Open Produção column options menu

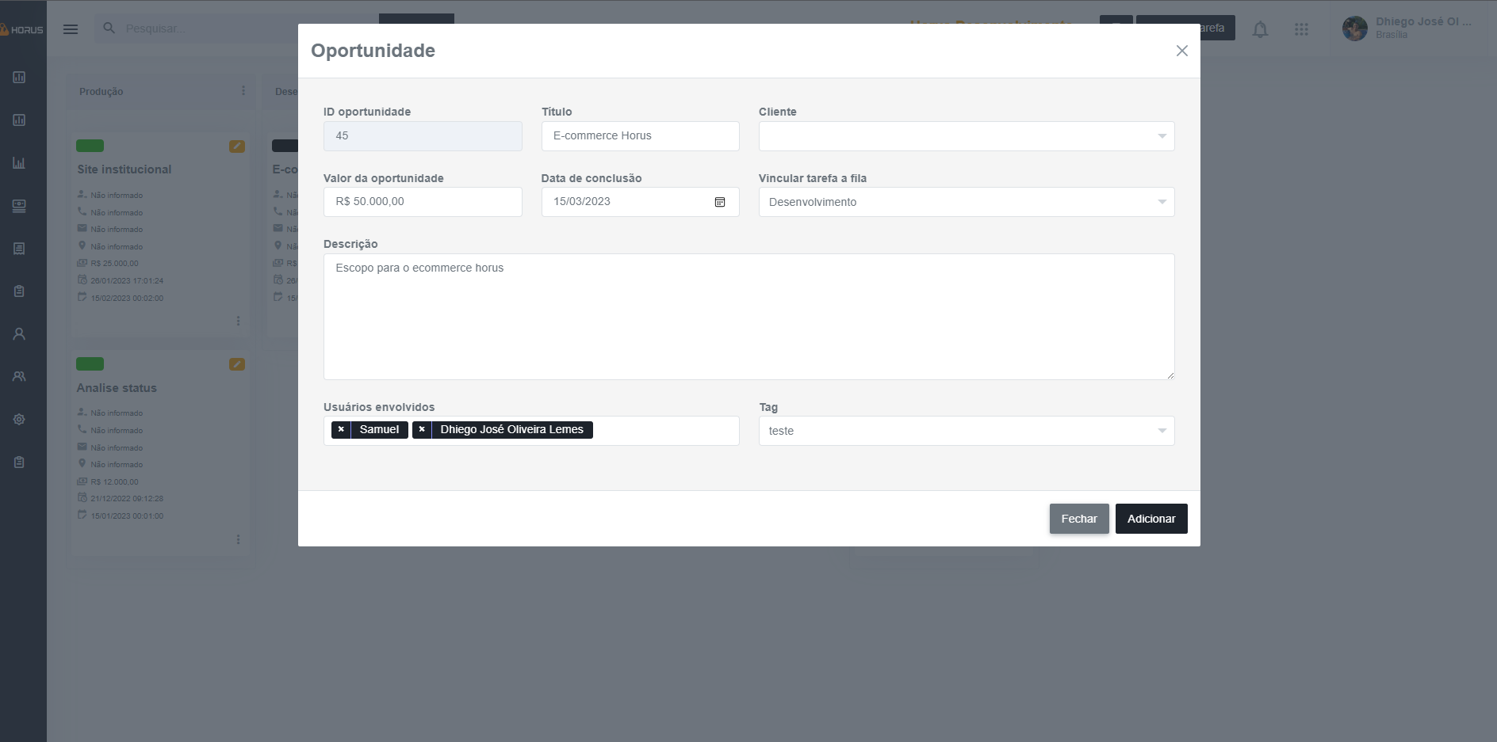click(x=243, y=91)
